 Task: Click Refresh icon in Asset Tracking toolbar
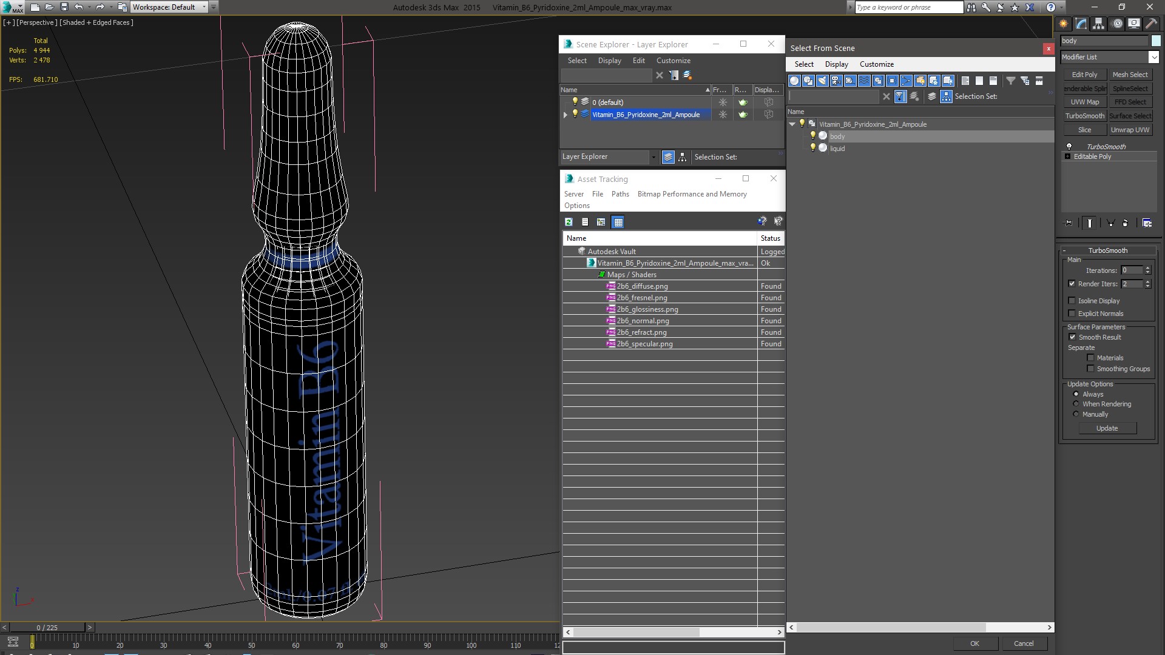tap(569, 222)
